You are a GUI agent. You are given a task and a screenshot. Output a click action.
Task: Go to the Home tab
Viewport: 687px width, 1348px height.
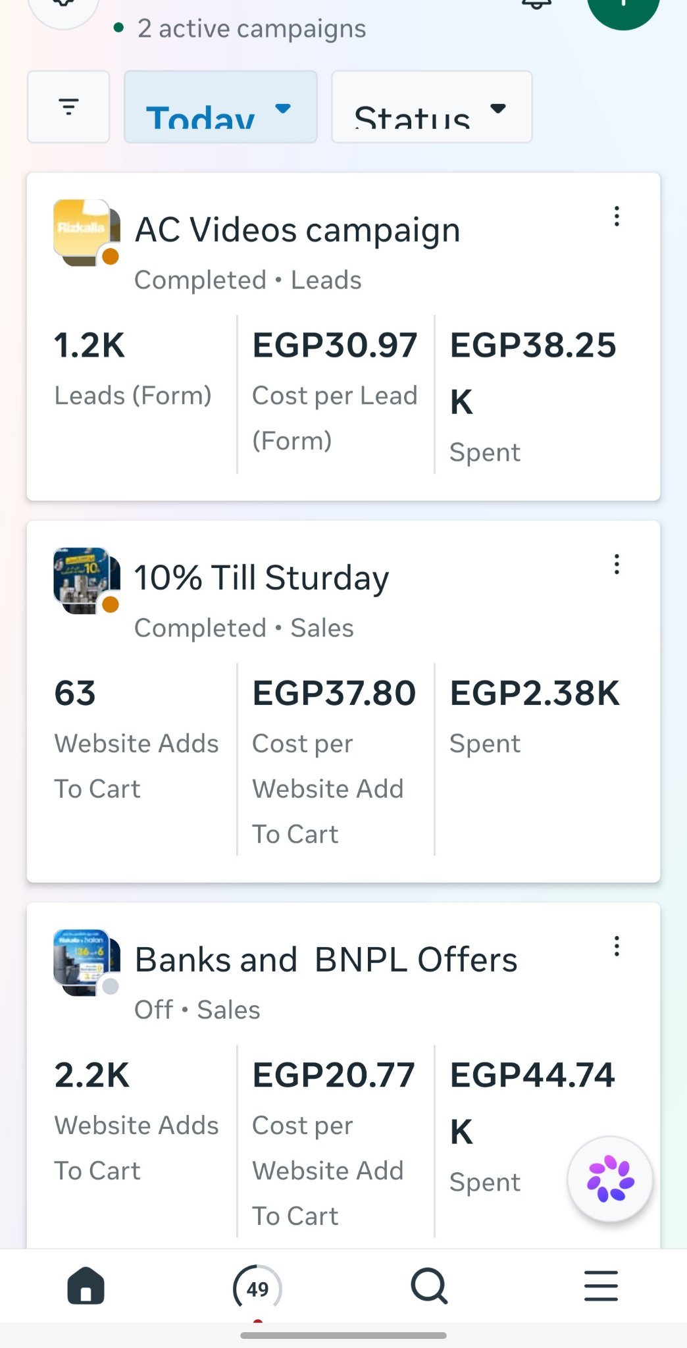86,1286
